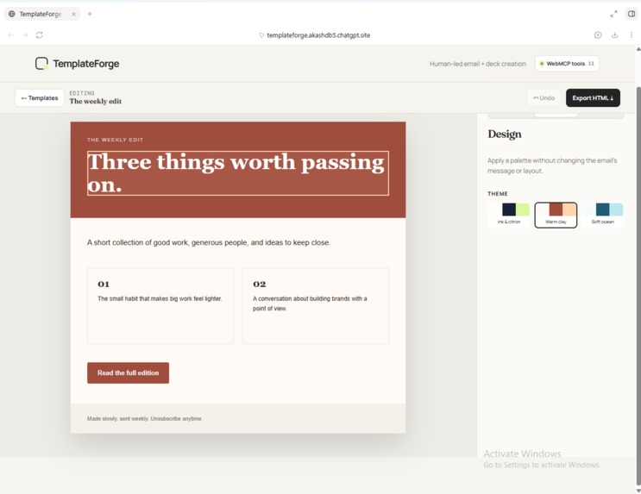641x494 pixels.
Task: Select the Ink & citron theme
Action: [x=509, y=215]
